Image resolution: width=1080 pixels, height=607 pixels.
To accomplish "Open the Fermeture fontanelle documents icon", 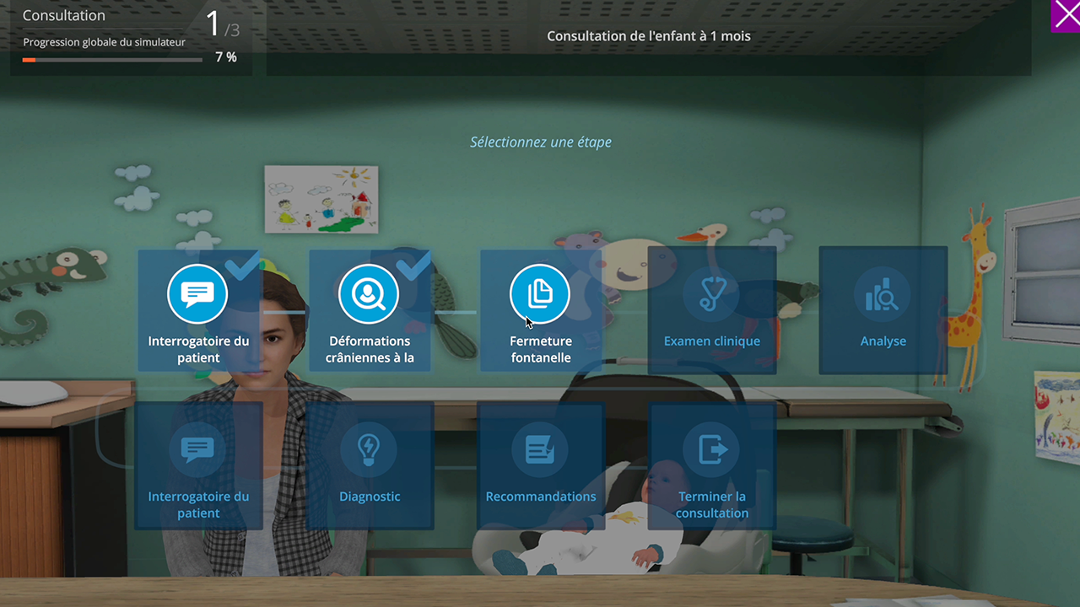I will [x=540, y=293].
